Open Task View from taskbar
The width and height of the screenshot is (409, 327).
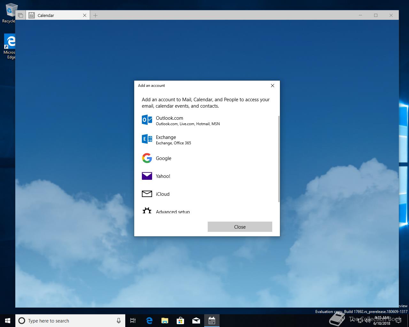click(x=133, y=321)
